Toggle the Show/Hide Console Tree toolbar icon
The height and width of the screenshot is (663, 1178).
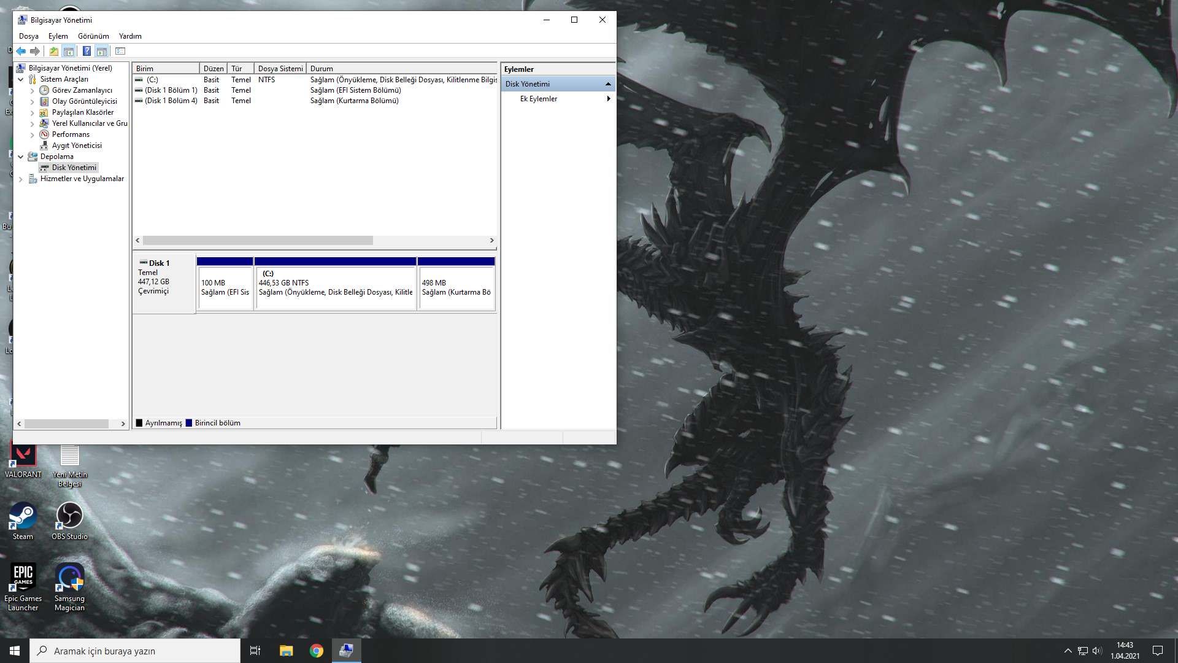(x=69, y=52)
